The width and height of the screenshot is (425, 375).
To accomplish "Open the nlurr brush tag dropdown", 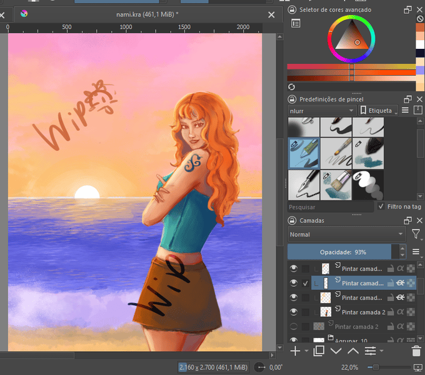I will coord(322,111).
